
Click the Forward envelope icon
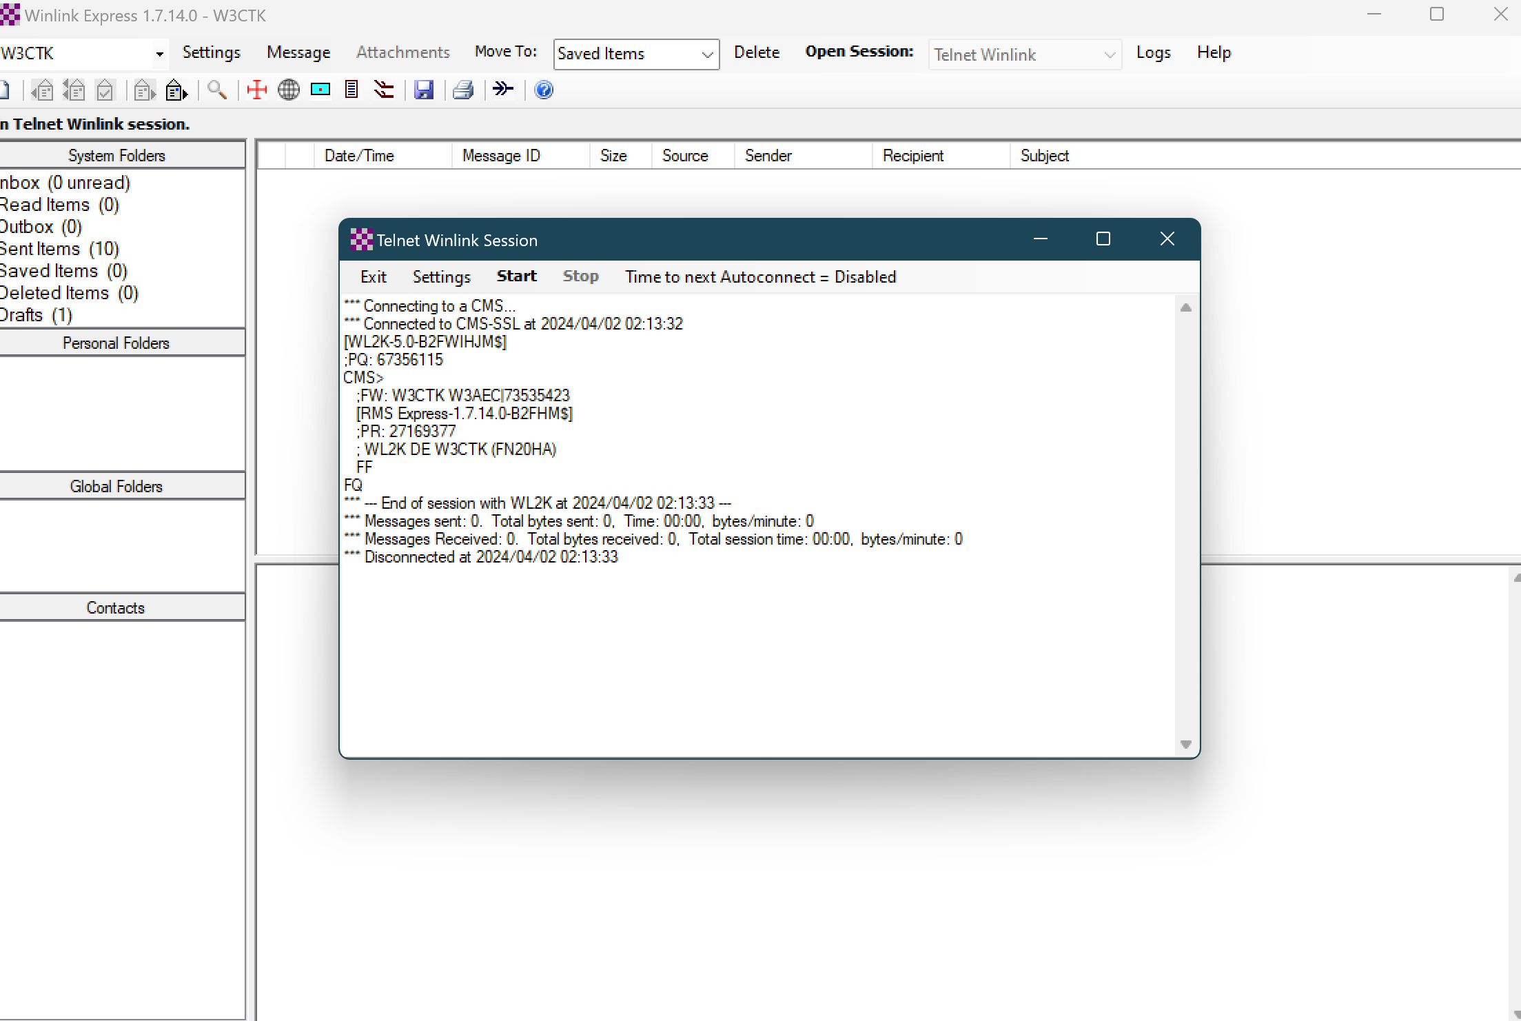coord(144,90)
